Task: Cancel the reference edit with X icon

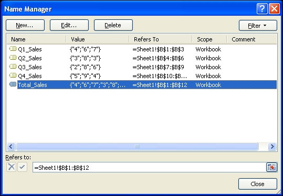Action: click(x=11, y=167)
